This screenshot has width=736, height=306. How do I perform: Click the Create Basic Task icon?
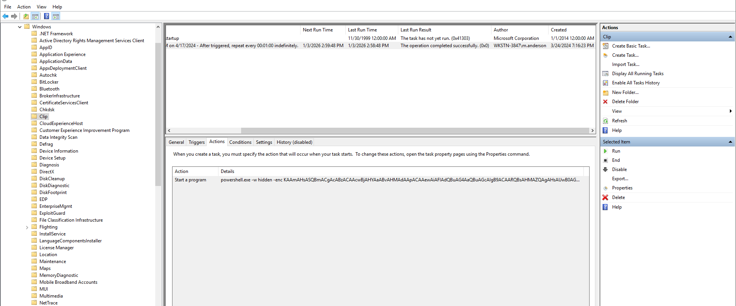point(605,46)
